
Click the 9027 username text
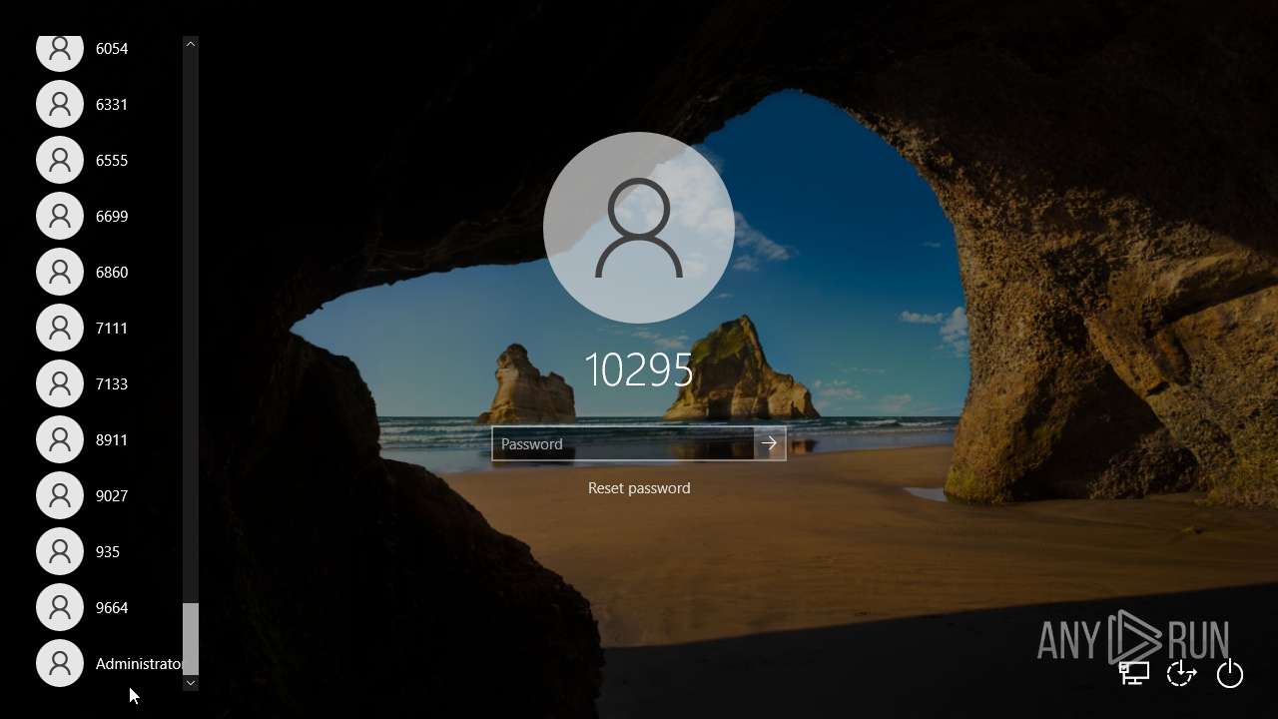[112, 495]
